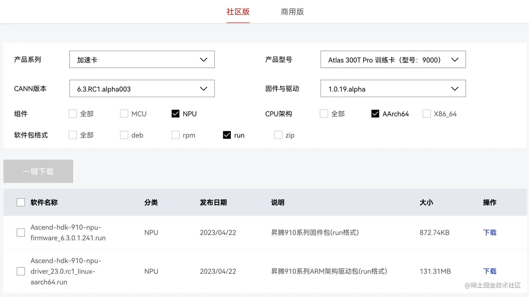Download the 910 firmware package via 下载
This screenshot has width=529, height=297.
pyautogui.click(x=489, y=232)
